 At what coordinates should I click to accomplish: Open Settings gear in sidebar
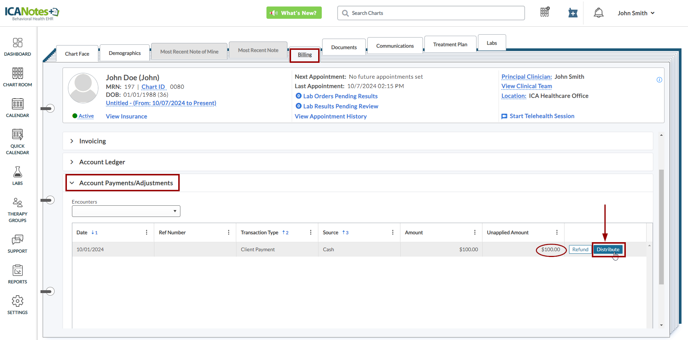point(17,305)
